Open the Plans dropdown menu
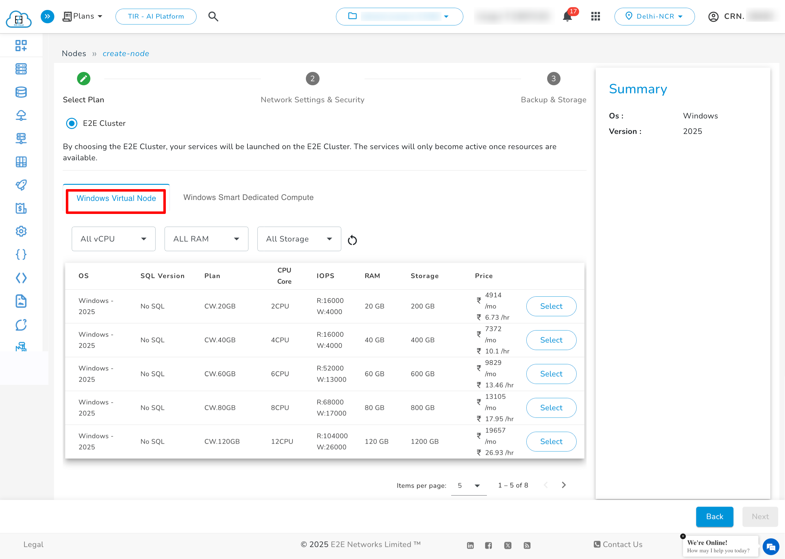The image size is (785, 559). click(83, 16)
